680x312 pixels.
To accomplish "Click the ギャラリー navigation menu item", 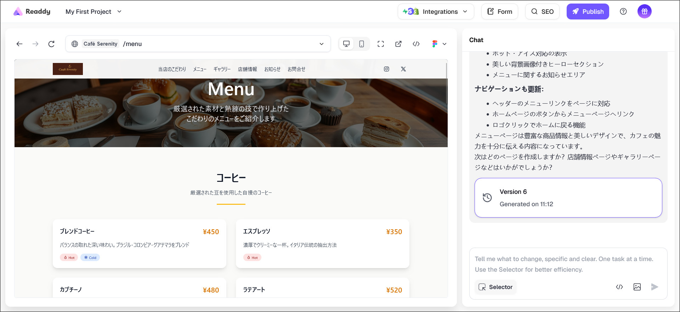I will pos(222,69).
